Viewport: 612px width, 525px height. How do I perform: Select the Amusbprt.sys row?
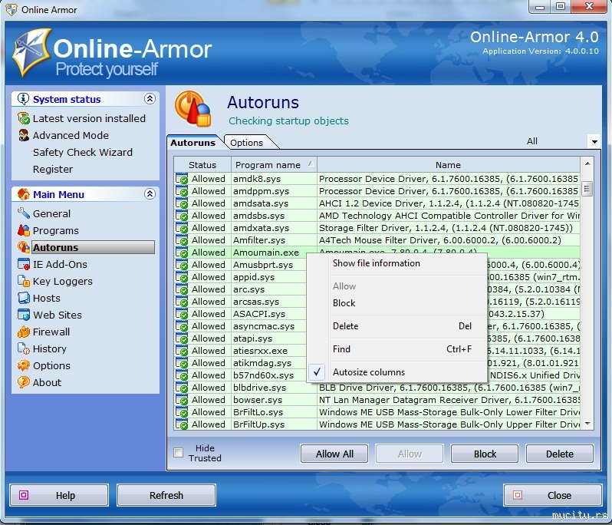(x=377, y=265)
